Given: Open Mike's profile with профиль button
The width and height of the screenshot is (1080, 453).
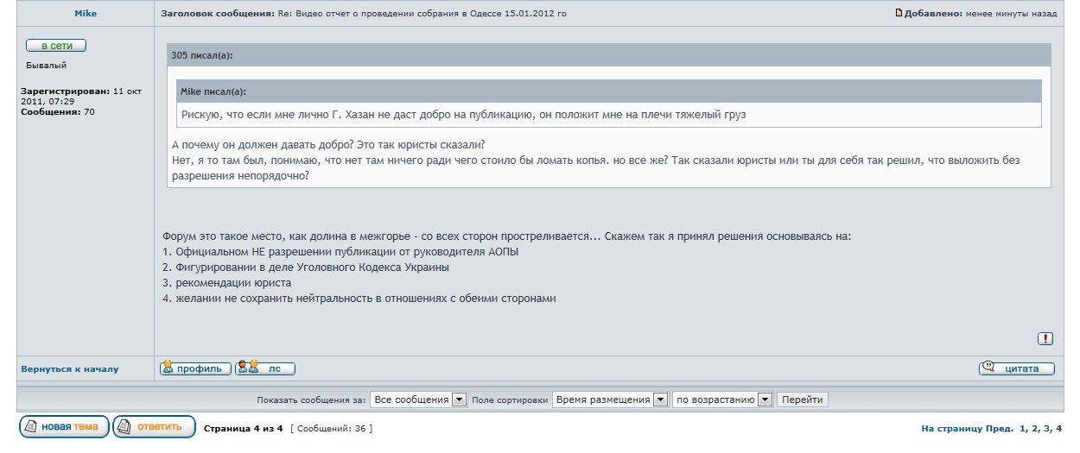Looking at the screenshot, I should (x=195, y=368).
